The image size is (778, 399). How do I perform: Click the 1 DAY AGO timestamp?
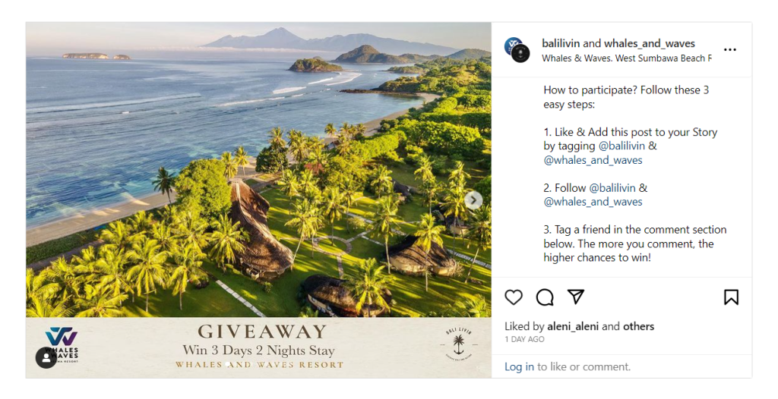(524, 340)
